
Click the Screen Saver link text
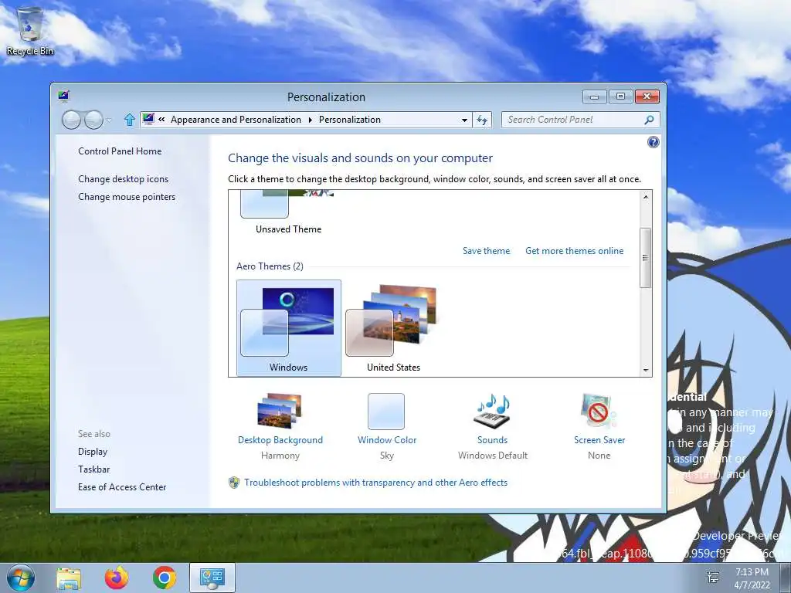(599, 440)
